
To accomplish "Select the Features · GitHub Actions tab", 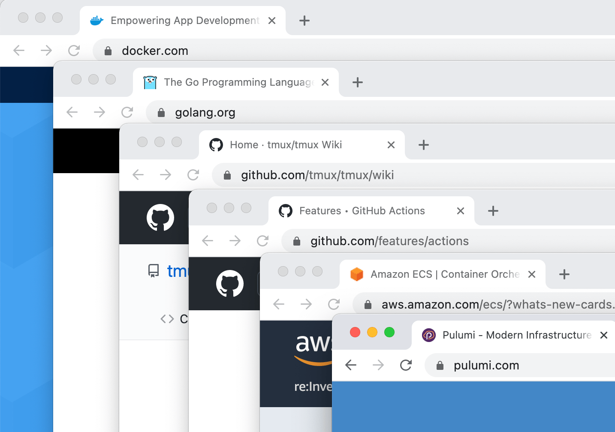I will coord(371,211).
